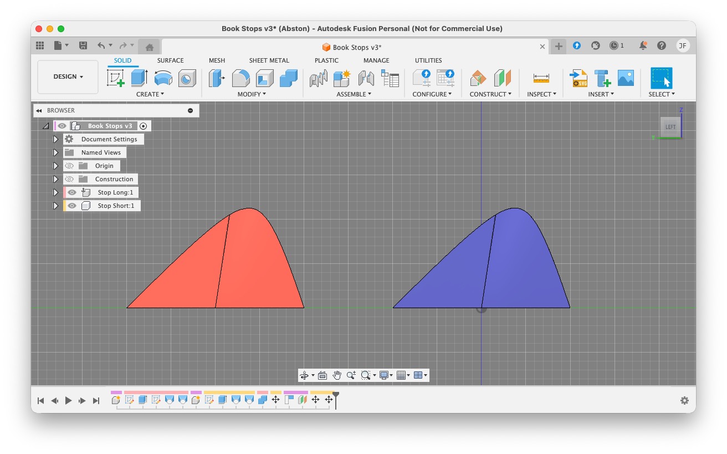
Task: Click the Extrude tool icon
Action: (139, 78)
